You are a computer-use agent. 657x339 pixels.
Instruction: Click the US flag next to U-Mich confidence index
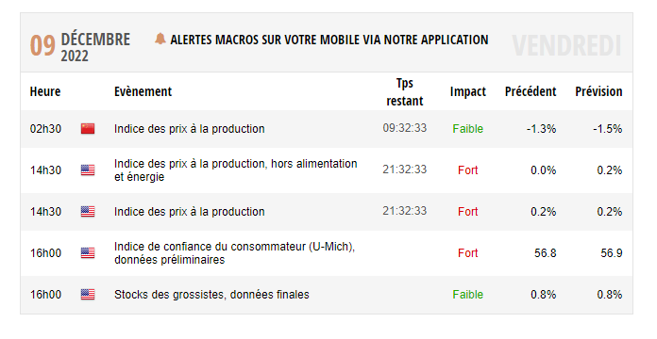tap(88, 253)
